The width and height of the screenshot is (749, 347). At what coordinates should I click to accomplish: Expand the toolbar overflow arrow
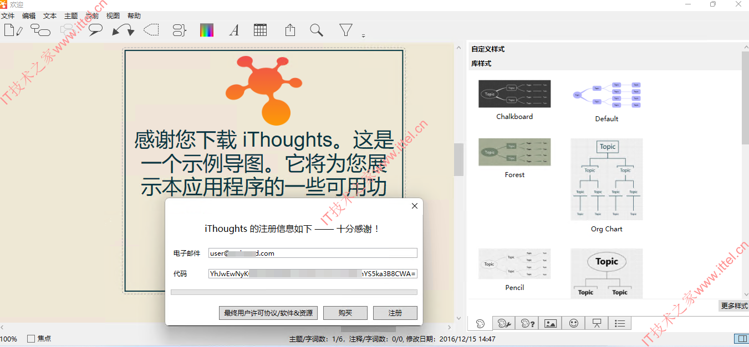[363, 36]
